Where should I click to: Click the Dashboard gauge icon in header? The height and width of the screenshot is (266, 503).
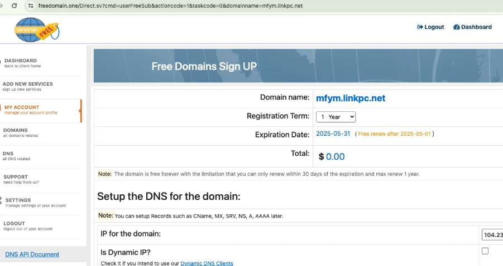pos(456,27)
